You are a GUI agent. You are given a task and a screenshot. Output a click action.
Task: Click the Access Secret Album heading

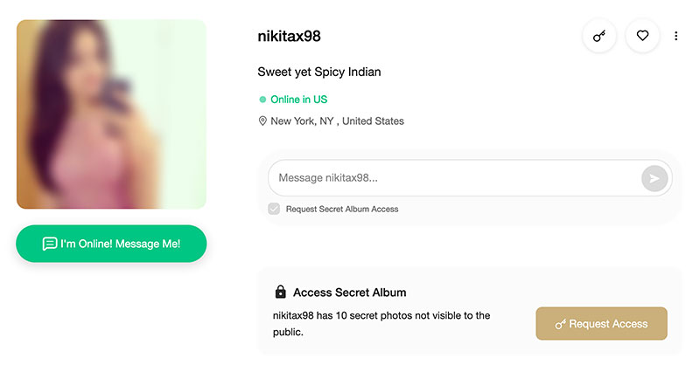pyautogui.click(x=349, y=293)
